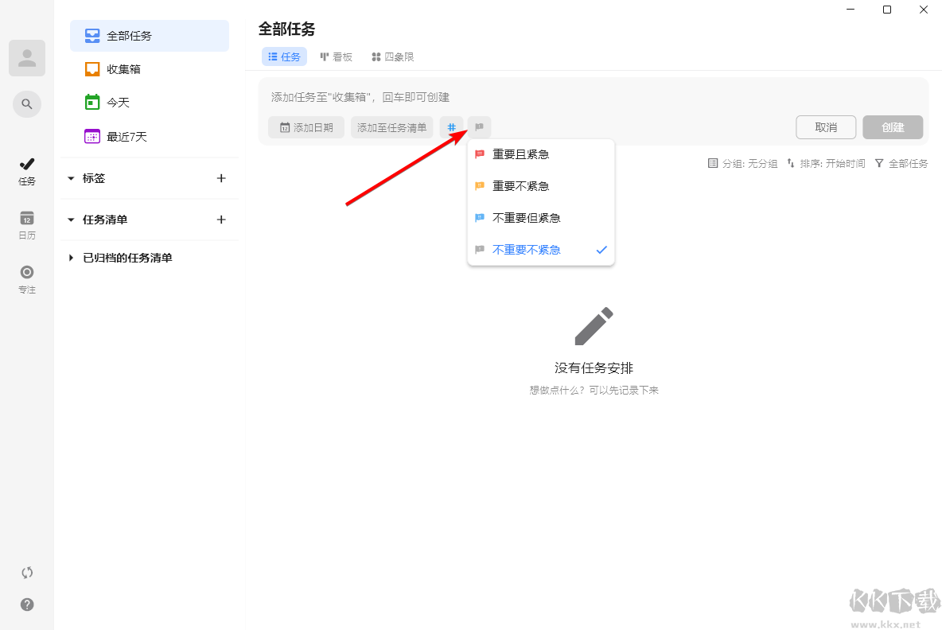Open search from the left rail
The image size is (942, 630).
click(x=26, y=104)
